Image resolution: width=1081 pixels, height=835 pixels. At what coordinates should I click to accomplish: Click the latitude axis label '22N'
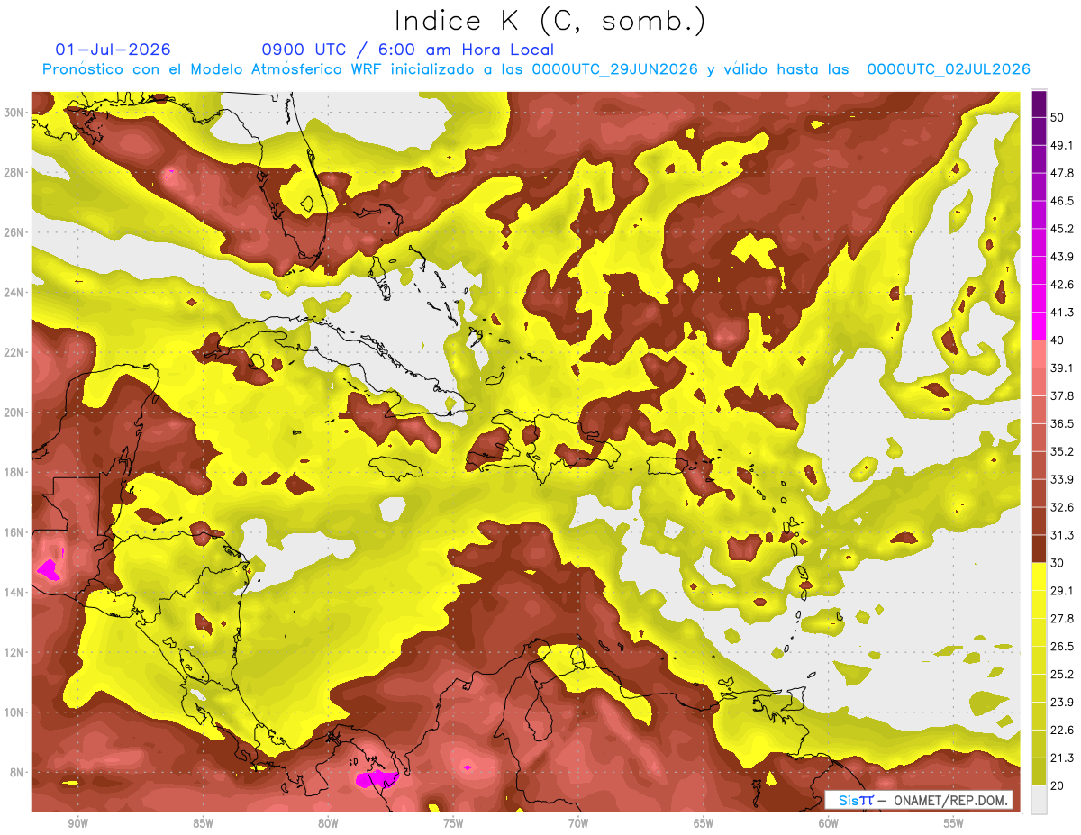[14, 352]
